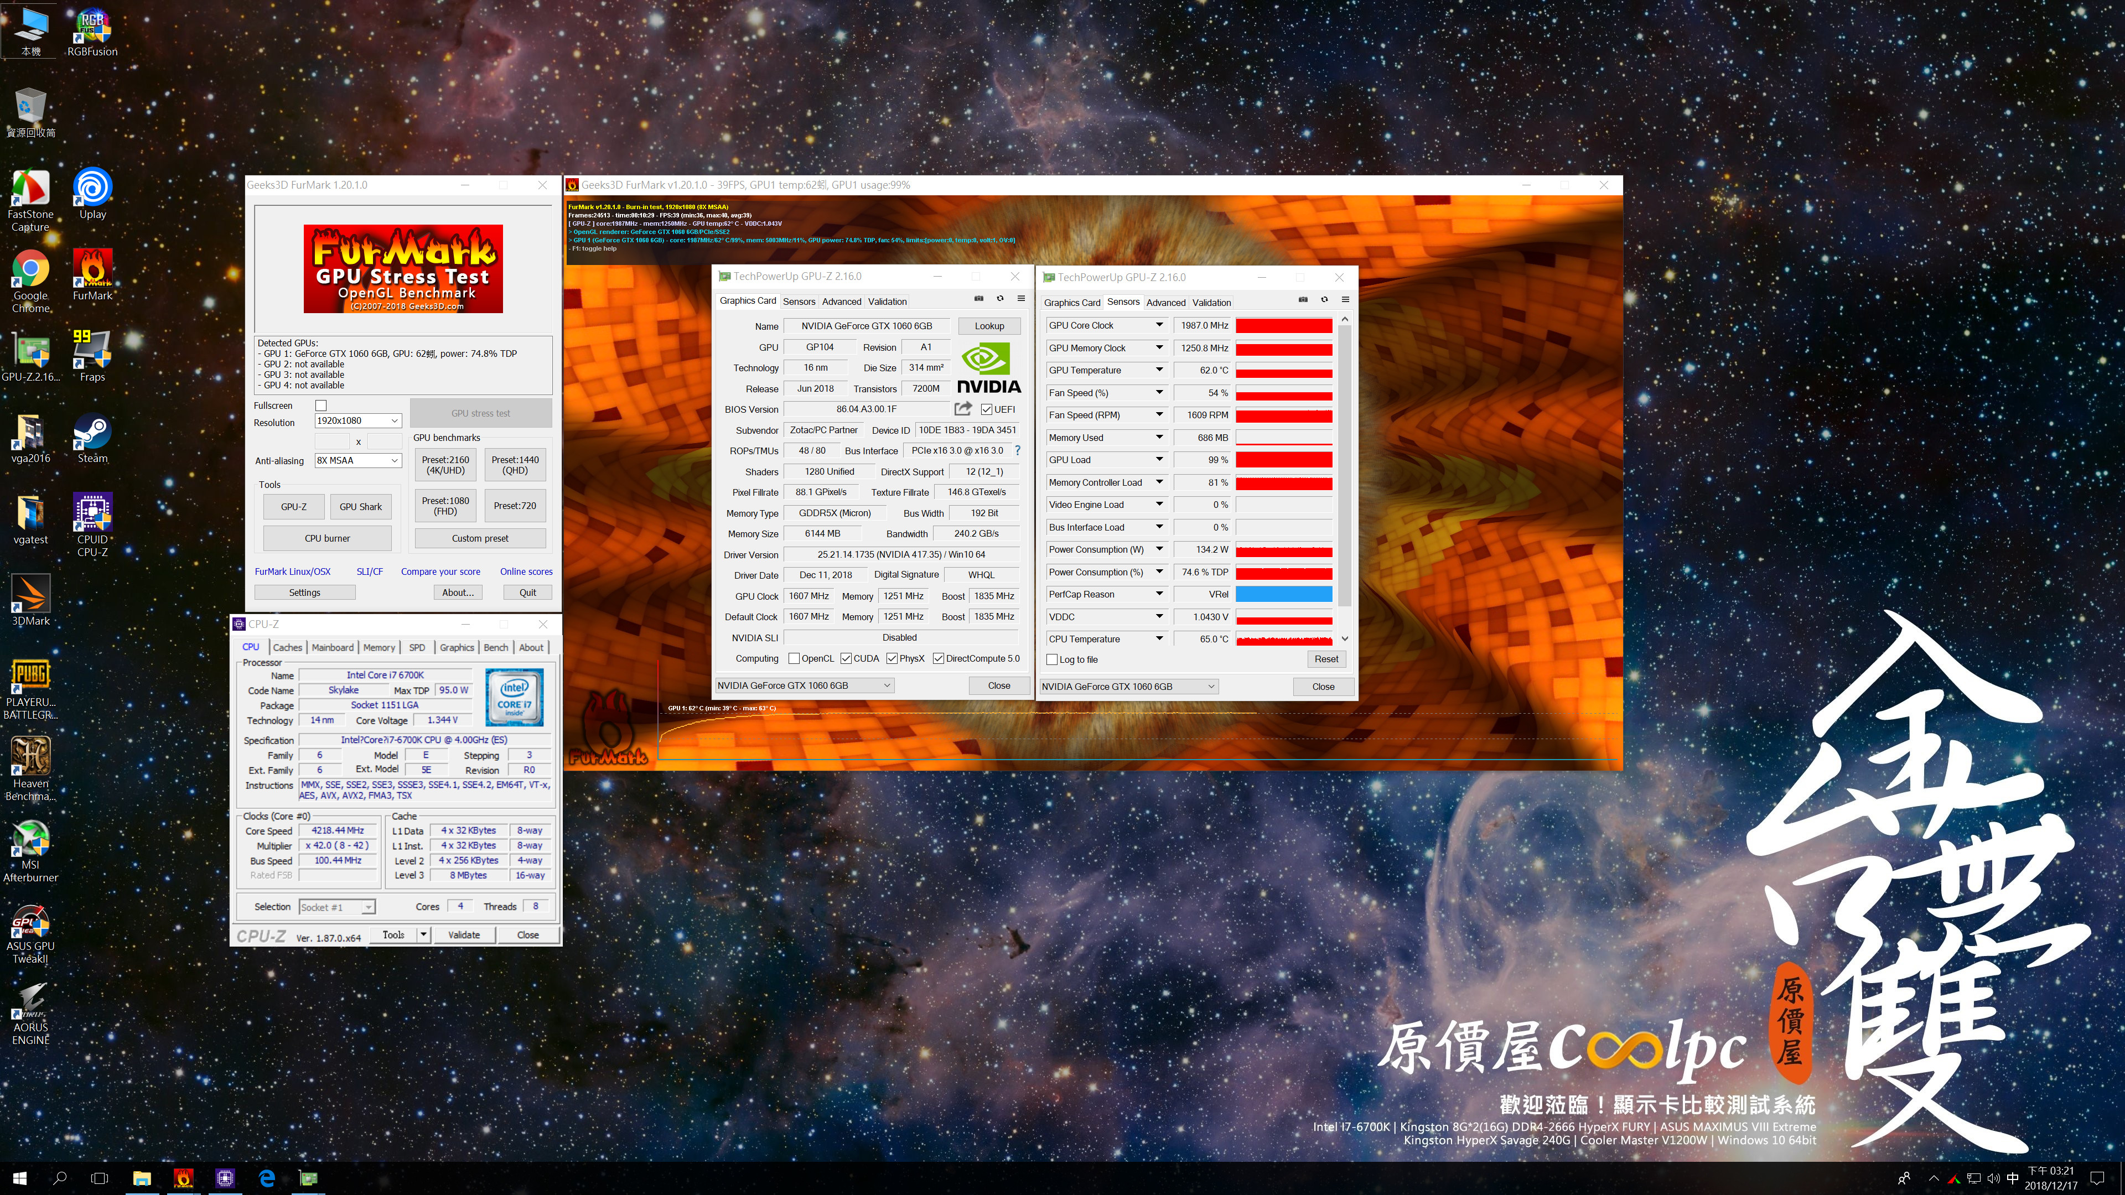Open CPU-Z Tools dropdown arrow

tap(423, 934)
